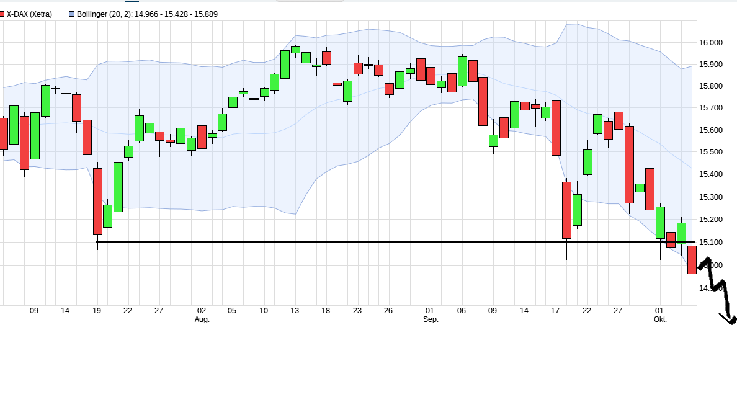The height and width of the screenshot is (402, 737).
Task: Click the 02. date label above Aug.
Action: coord(202,311)
